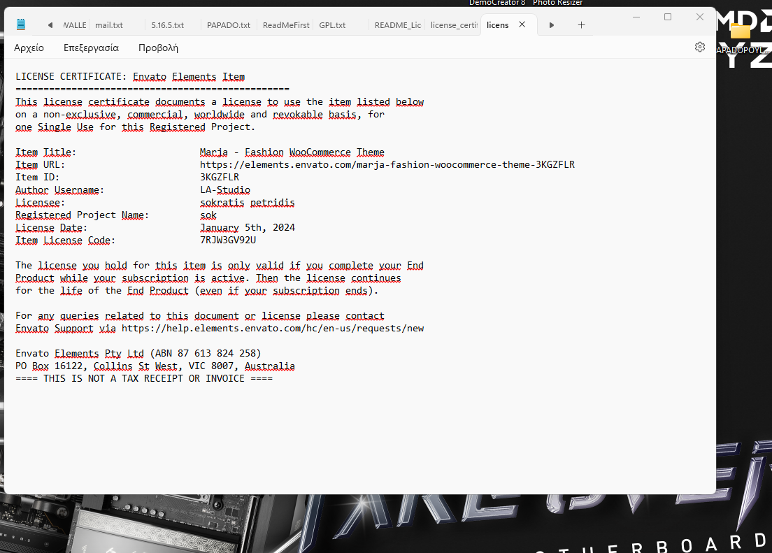Screen dimensions: 772x553
Task: Click the LICENSE CERTIFICATE heading line
Action: coord(130,77)
